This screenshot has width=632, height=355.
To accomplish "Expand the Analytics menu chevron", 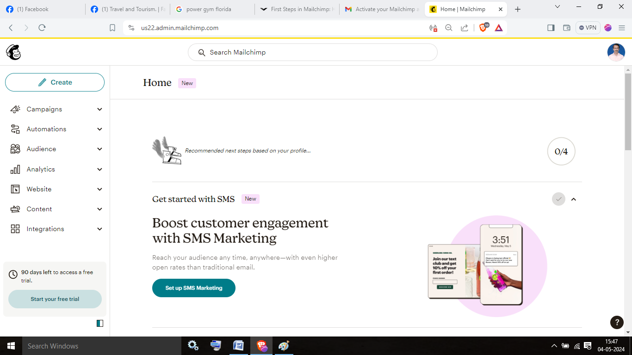I will (99, 169).
